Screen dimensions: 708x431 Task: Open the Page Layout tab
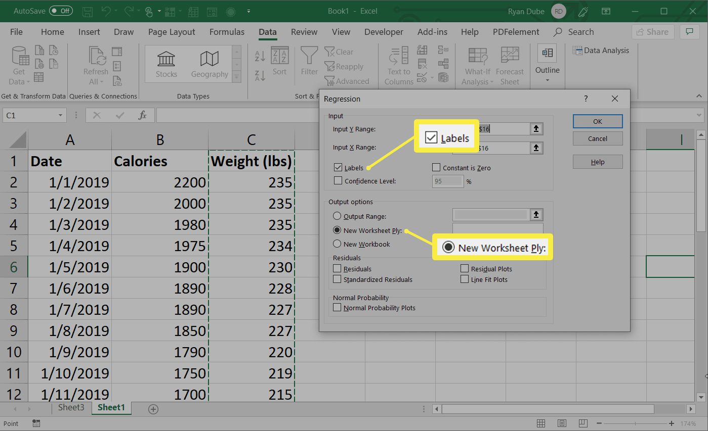tap(172, 32)
